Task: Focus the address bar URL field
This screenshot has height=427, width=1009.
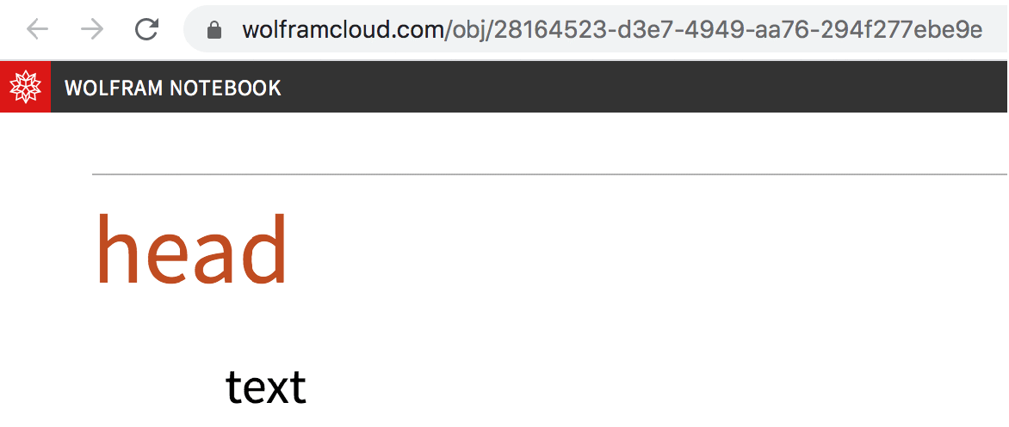Action: tap(596, 29)
